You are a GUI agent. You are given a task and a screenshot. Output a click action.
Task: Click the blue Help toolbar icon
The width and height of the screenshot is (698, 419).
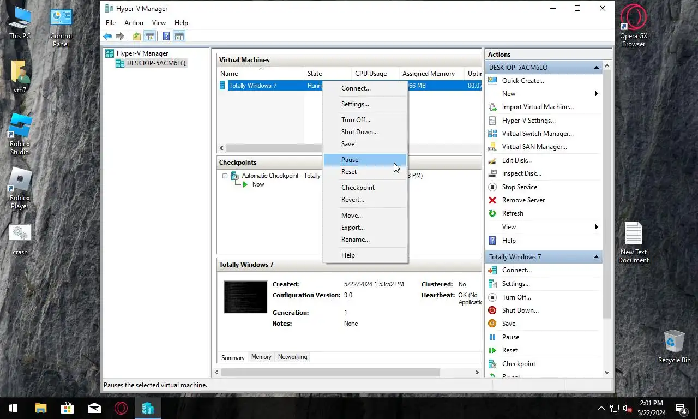point(166,37)
